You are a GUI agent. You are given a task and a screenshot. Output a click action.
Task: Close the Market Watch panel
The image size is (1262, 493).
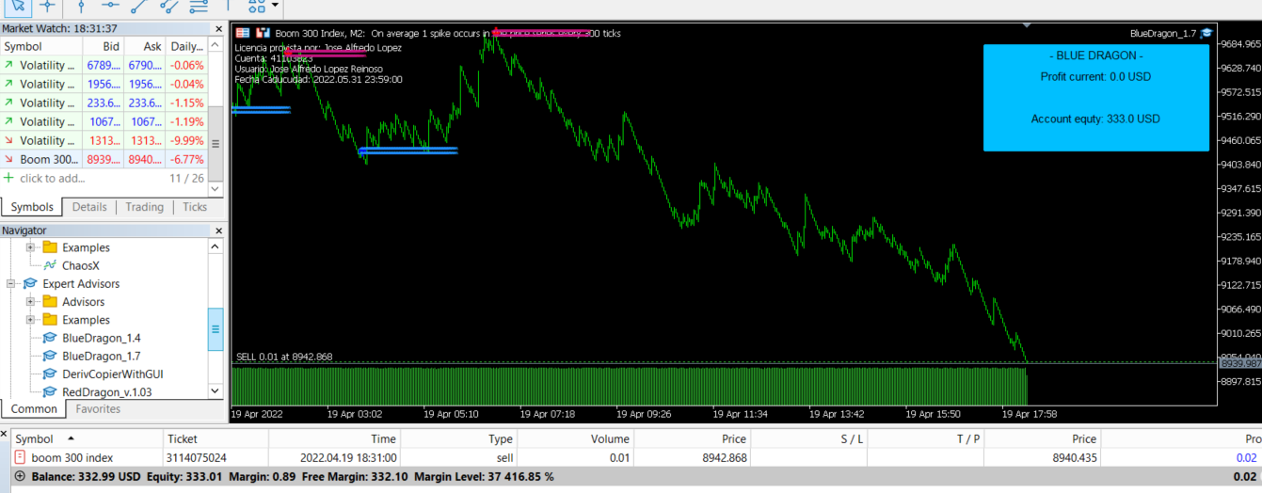216,29
